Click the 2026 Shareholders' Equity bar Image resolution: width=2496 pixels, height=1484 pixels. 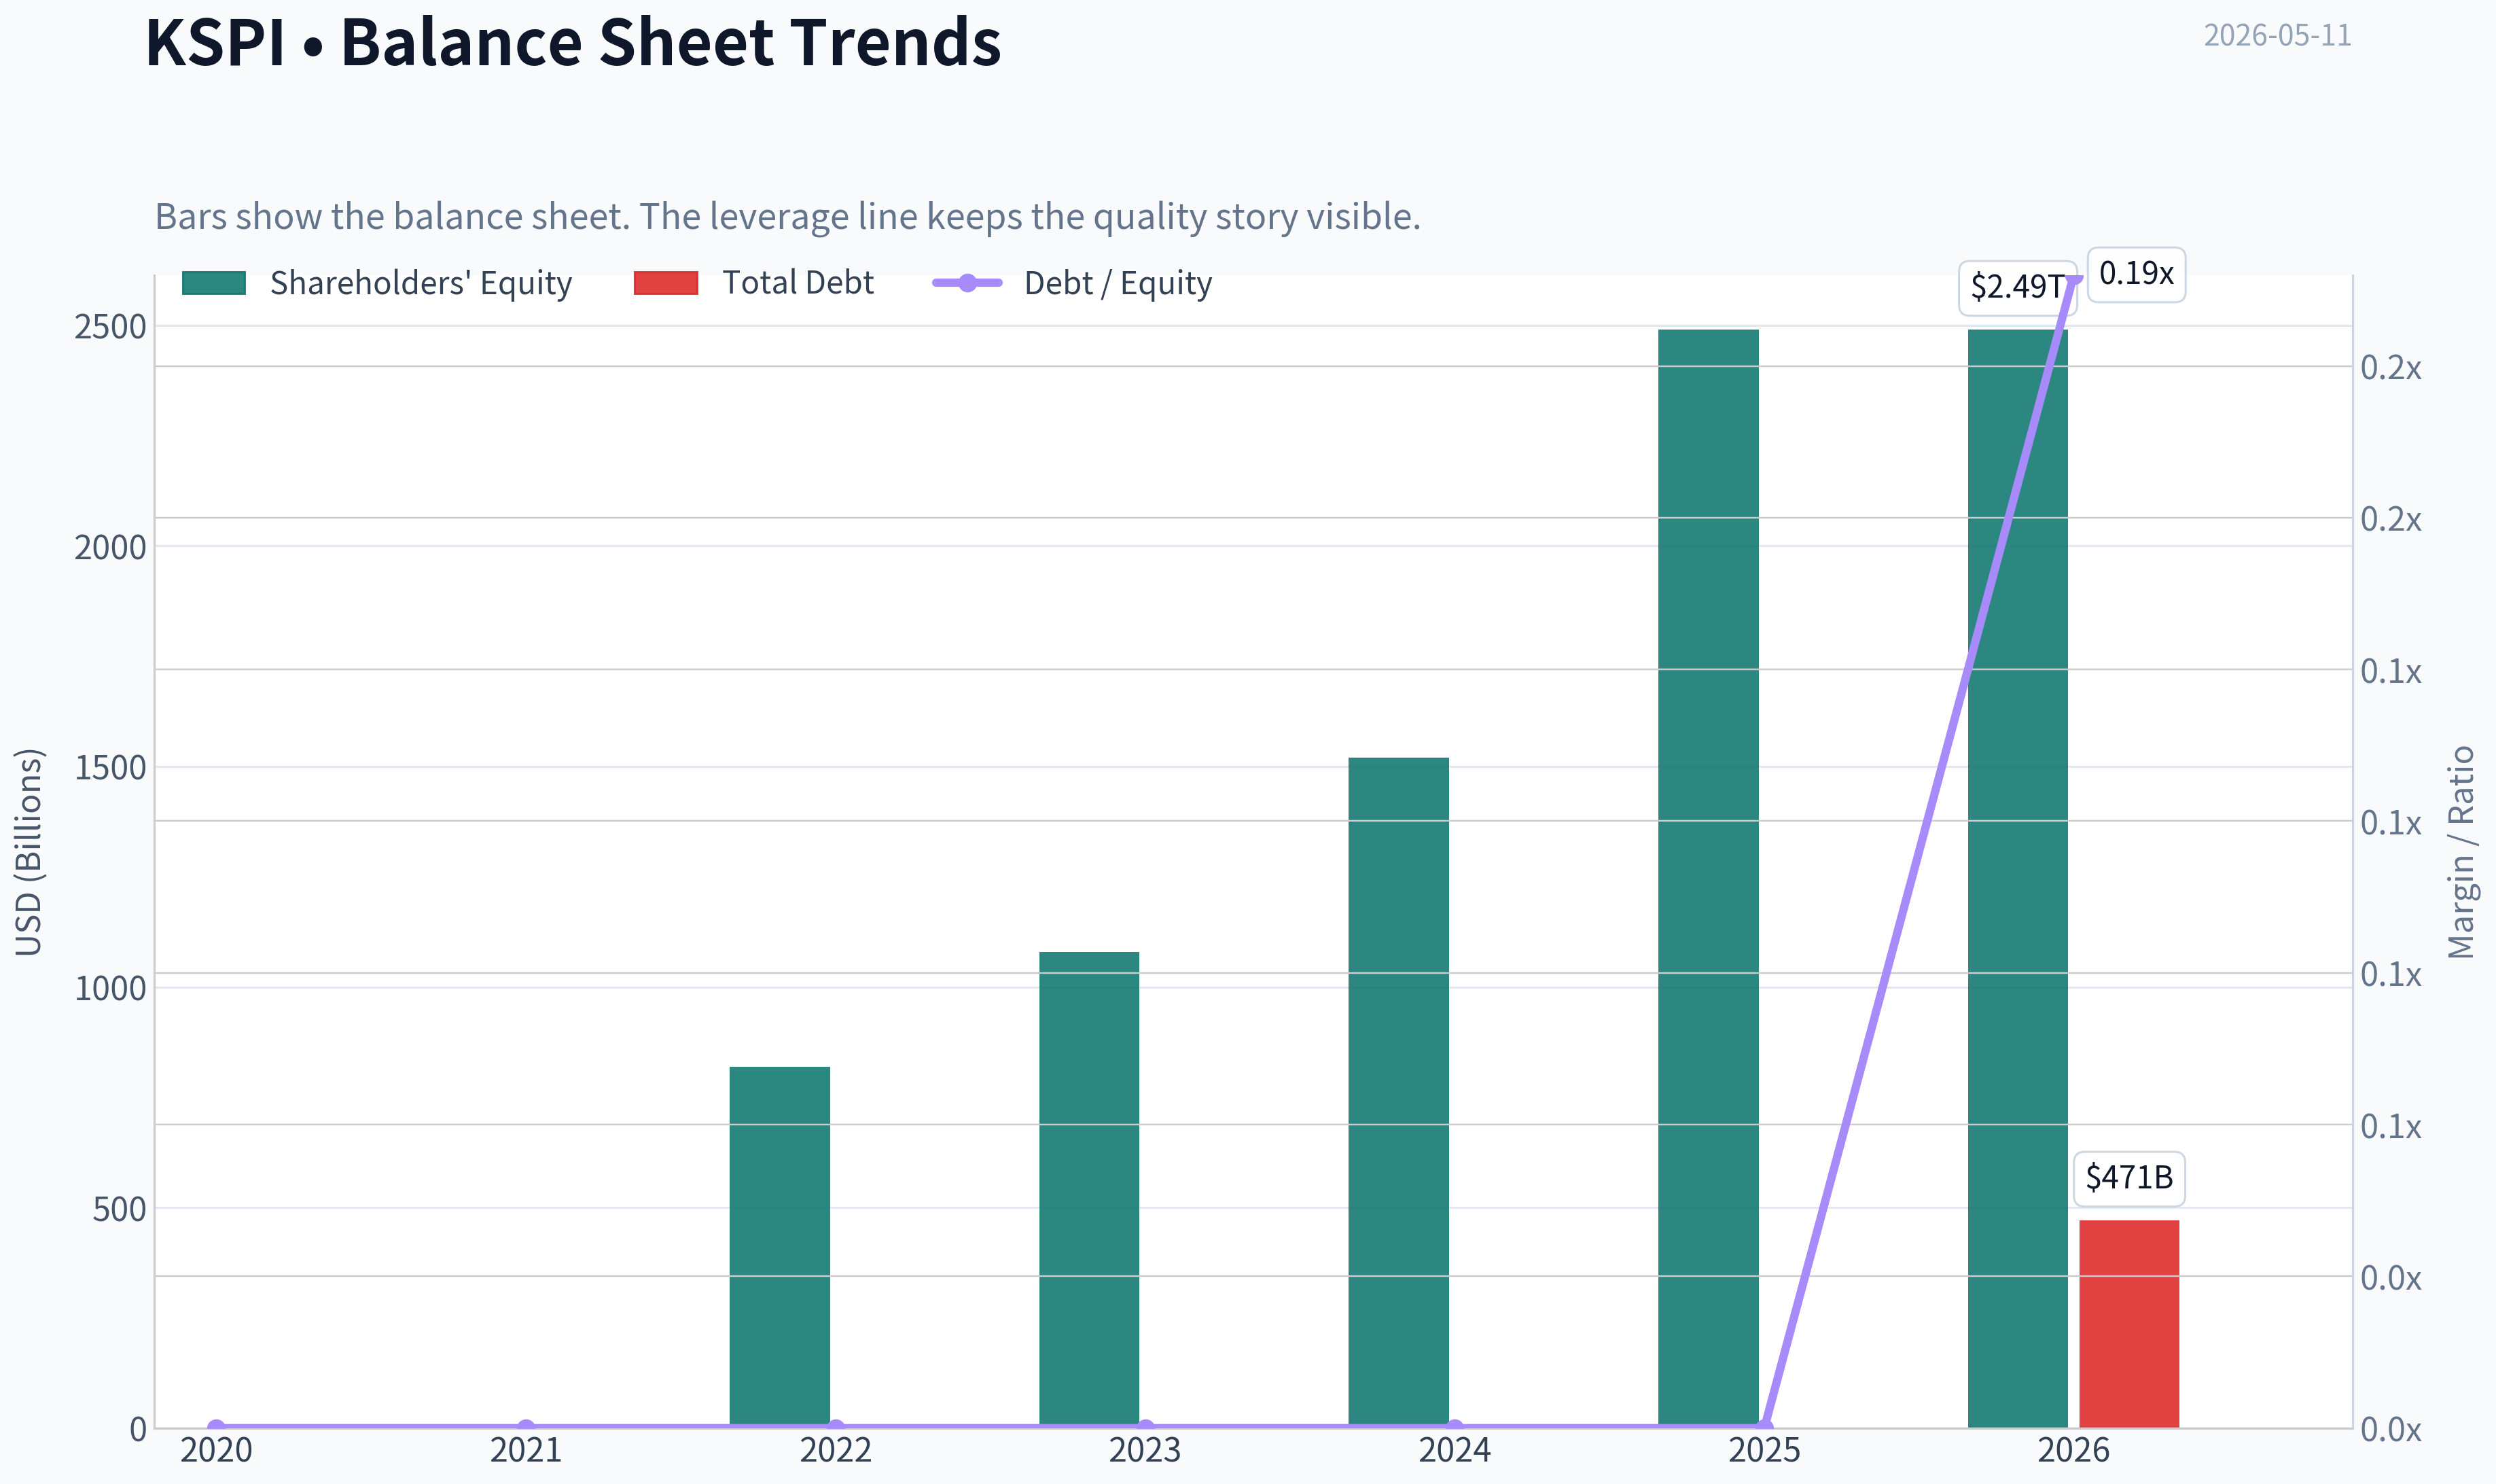[x=2017, y=878]
